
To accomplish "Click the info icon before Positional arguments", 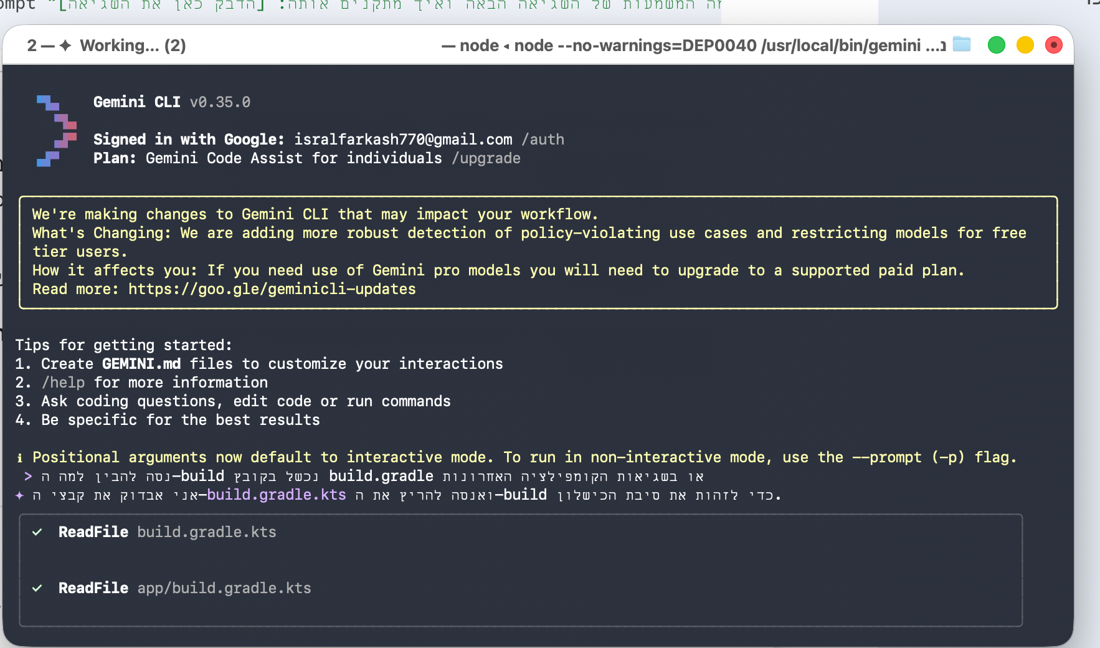I will tap(20, 458).
